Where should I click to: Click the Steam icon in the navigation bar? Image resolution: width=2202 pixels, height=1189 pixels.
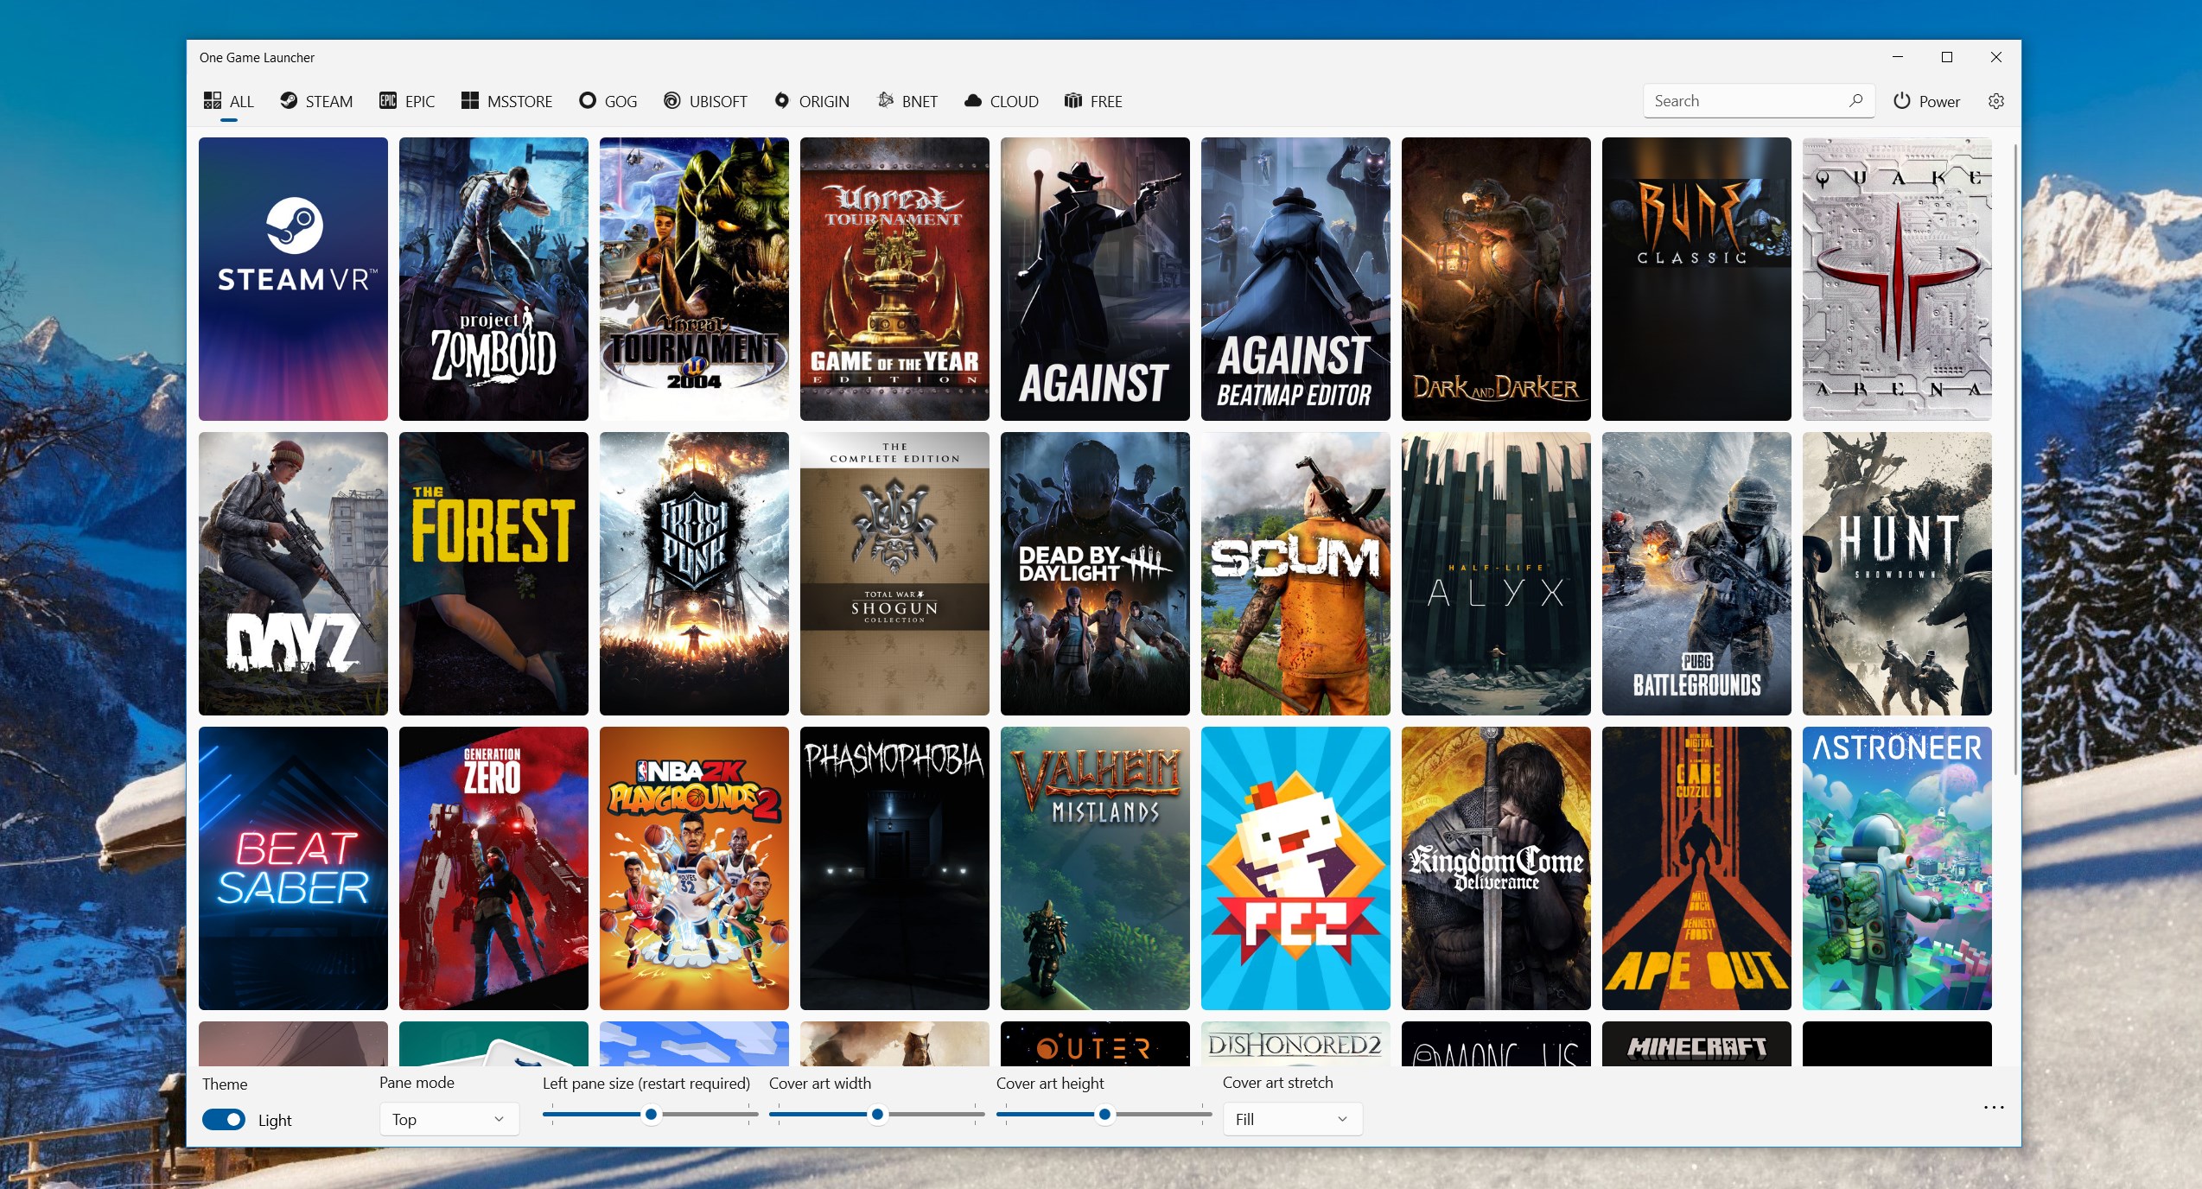[289, 101]
